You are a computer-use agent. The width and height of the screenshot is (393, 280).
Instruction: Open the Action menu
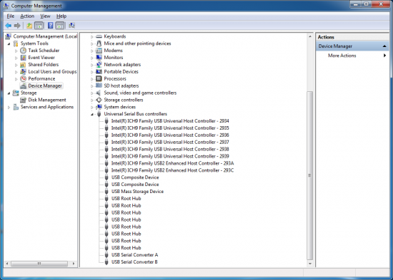coord(27,16)
